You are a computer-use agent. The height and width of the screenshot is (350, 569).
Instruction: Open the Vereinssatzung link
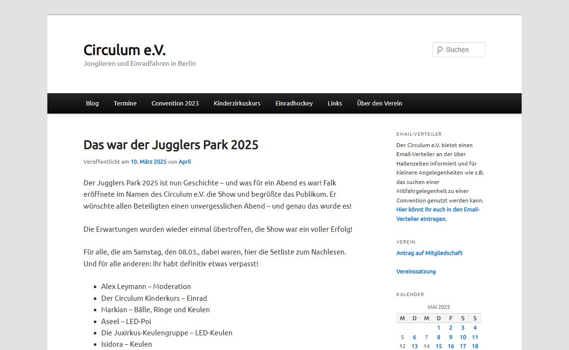point(416,271)
